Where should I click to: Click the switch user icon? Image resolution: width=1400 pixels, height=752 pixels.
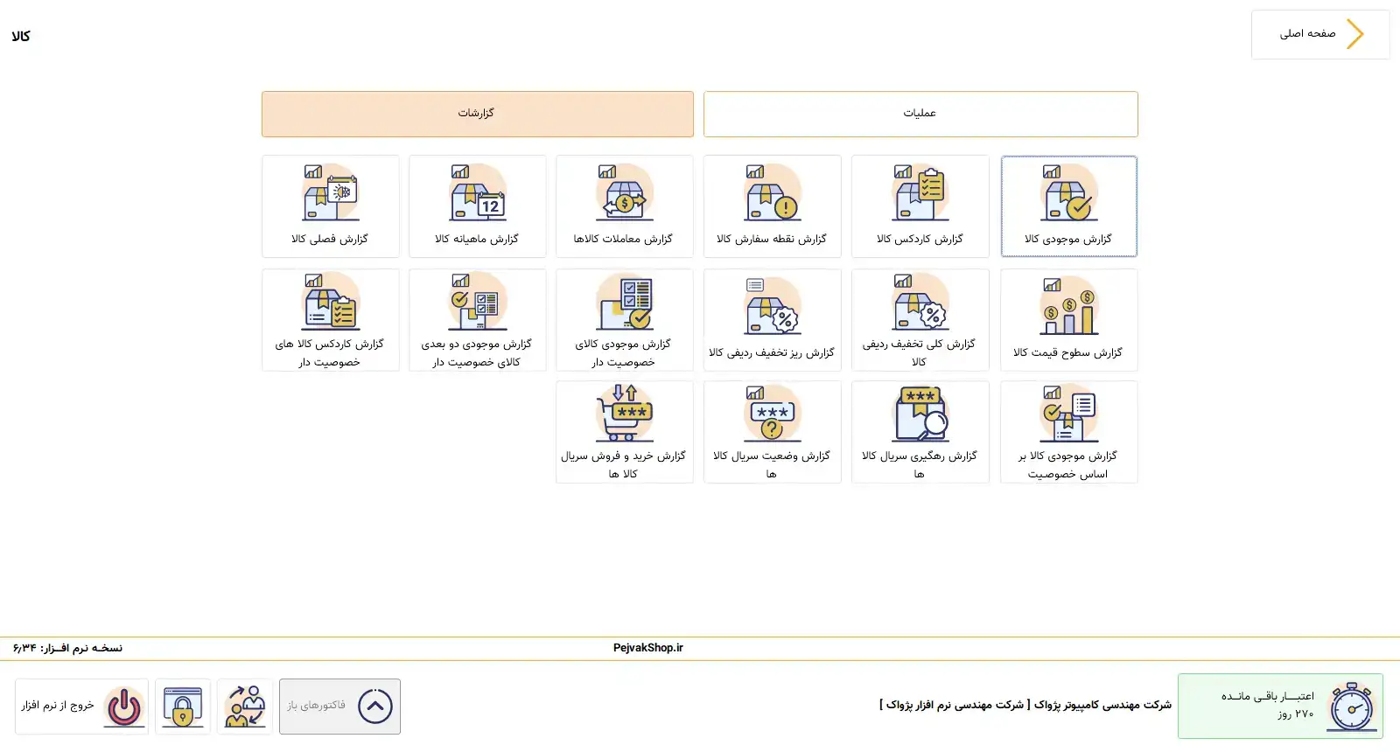coord(245,707)
